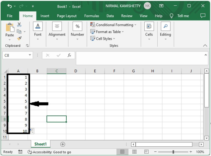Click the Copy icon in Clipboard group
Viewport: 211px width, 156px height.
(x=19, y=31)
